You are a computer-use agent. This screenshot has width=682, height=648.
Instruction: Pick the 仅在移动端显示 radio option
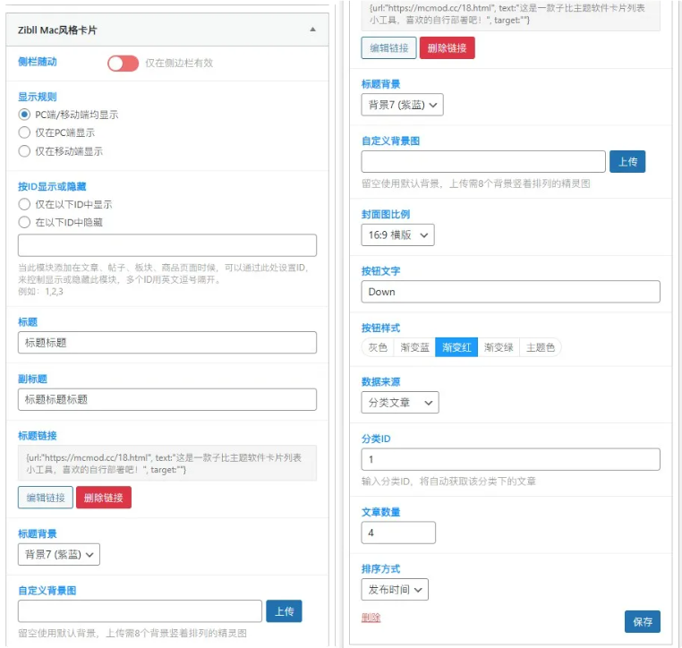[25, 151]
